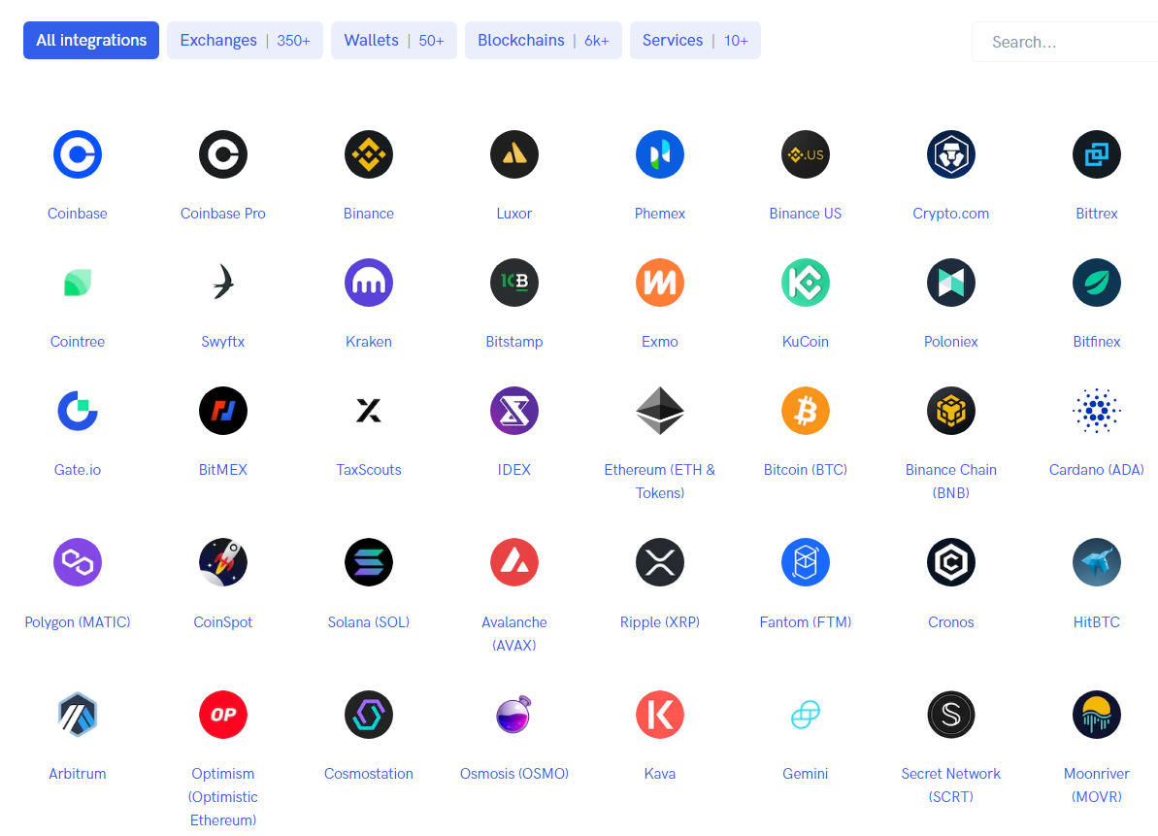Viewport: 1158px width, 836px height.
Task: Click the Solana logo icon
Action: point(369,562)
